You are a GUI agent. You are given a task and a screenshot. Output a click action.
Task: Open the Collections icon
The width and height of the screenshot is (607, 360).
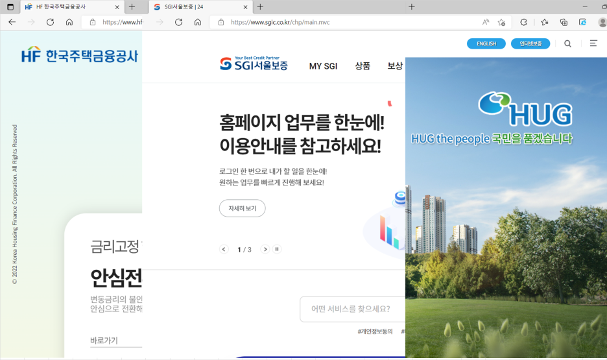point(564,22)
